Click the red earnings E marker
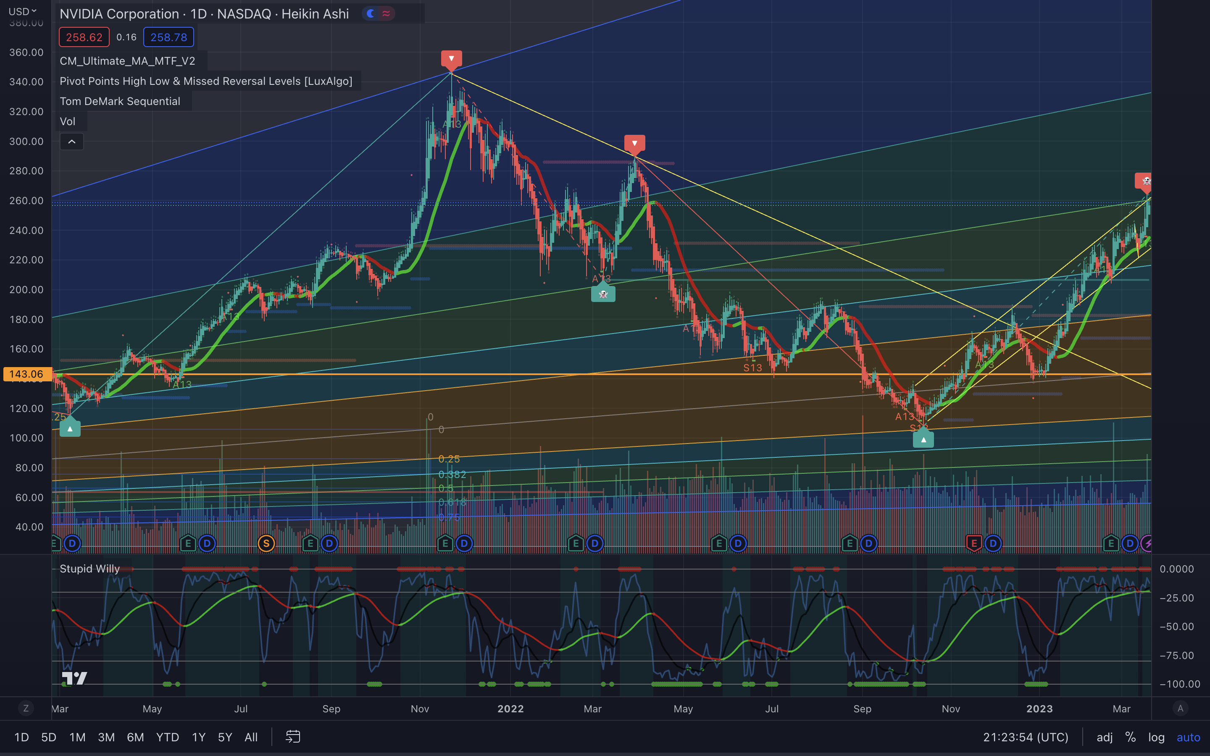 tap(973, 543)
